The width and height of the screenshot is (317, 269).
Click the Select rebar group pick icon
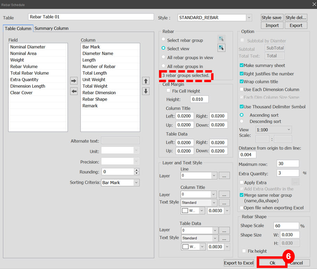[x=221, y=39]
